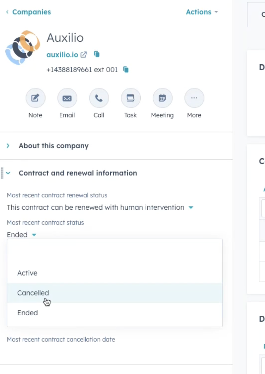Image resolution: width=265 pixels, height=374 pixels.
Task: Toggle the Ended contract status dropdown
Action: point(22,235)
